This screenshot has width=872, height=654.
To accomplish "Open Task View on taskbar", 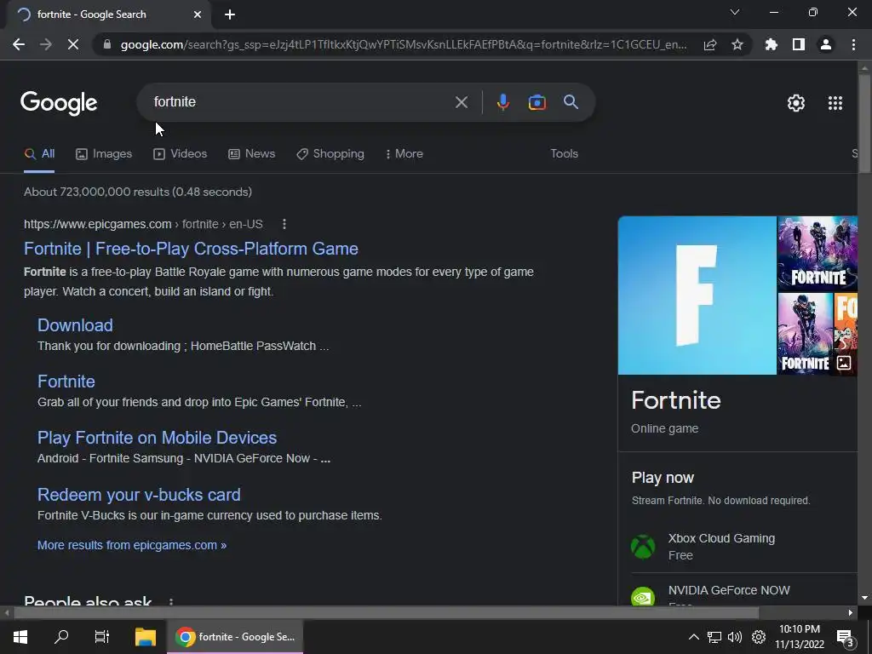I will pyautogui.click(x=102, y=637).
